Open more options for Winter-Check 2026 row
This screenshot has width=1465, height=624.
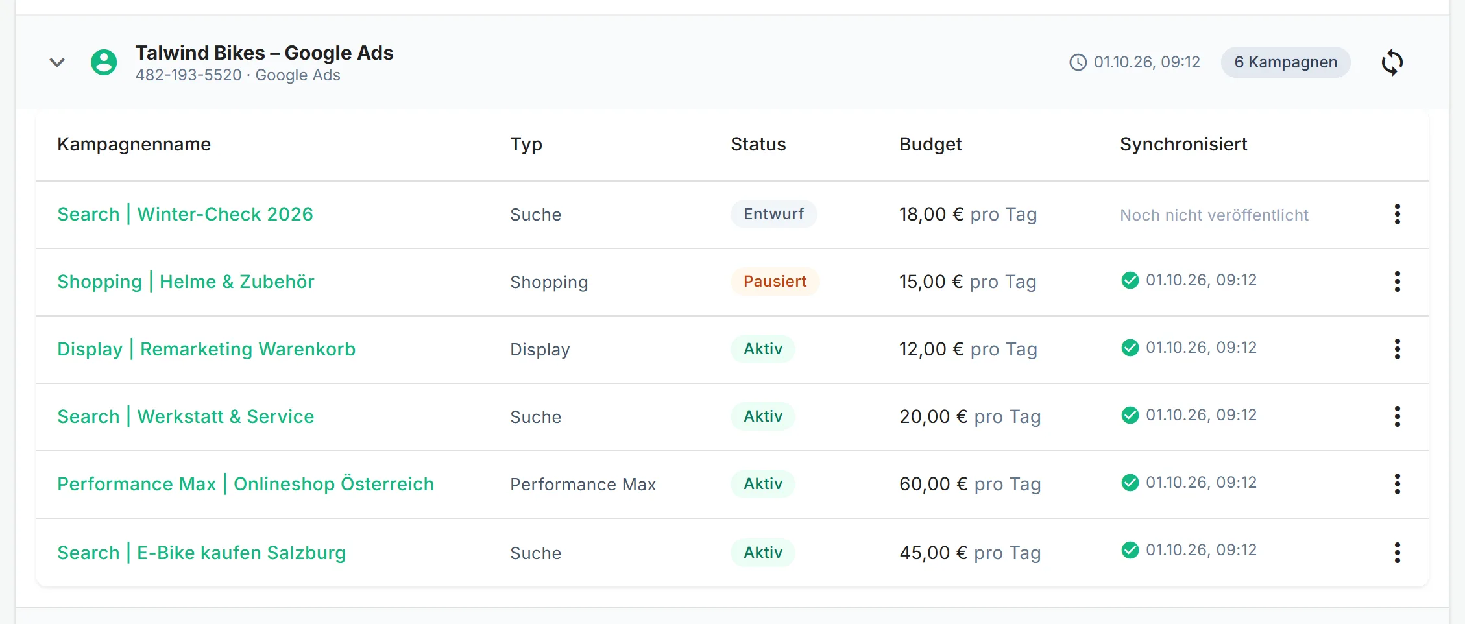pyautogui.click(x=1397, y=214)
